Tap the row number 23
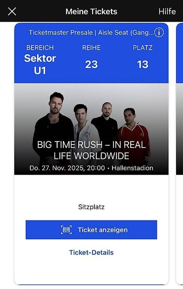The width and height of the screenshot is (183, 289). pos(91,64)
